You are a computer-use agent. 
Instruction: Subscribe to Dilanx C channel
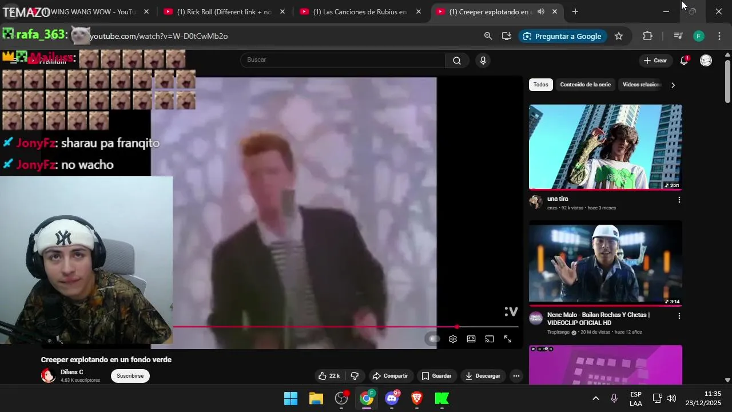point(130,376)
